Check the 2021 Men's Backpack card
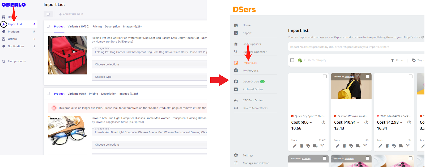Viewport: 425px width, 167px height. (410, 76)
